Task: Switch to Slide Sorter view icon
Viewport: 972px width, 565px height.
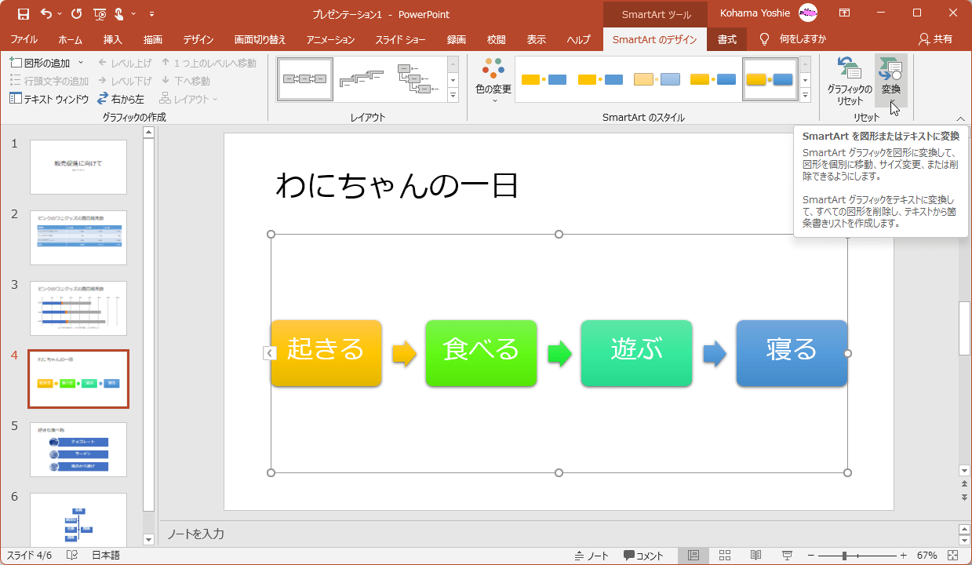Action: (x=725, y=556)
